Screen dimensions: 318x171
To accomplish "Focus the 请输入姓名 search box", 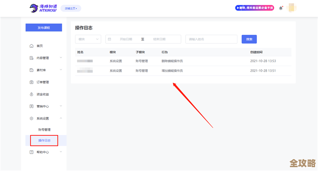I will [x=211, y=39].
